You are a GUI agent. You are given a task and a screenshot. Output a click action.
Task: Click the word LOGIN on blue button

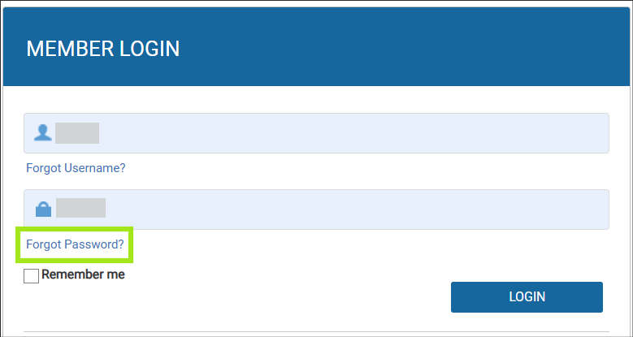pos(527,297)
